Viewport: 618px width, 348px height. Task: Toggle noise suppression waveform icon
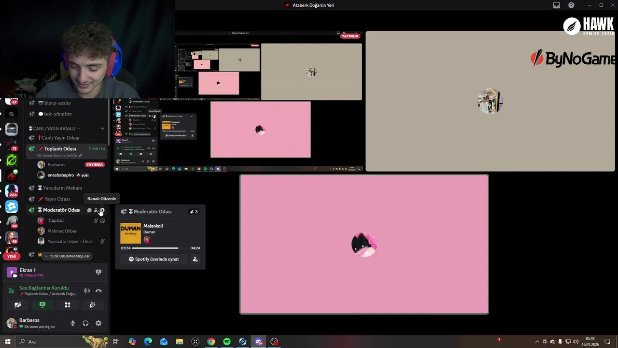(87, 290)
